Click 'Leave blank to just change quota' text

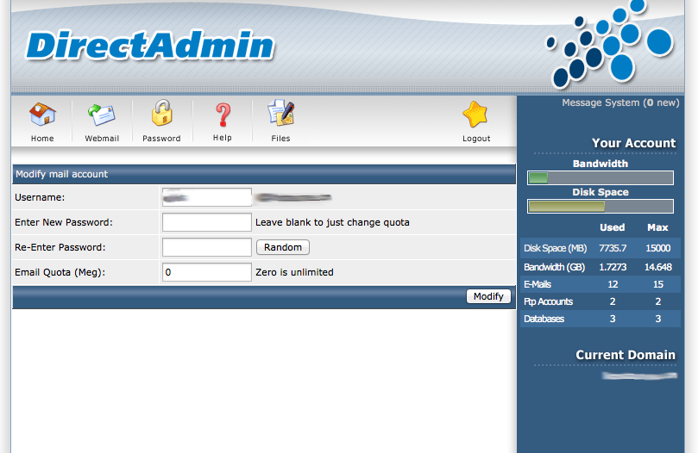[x=332, y=222]
